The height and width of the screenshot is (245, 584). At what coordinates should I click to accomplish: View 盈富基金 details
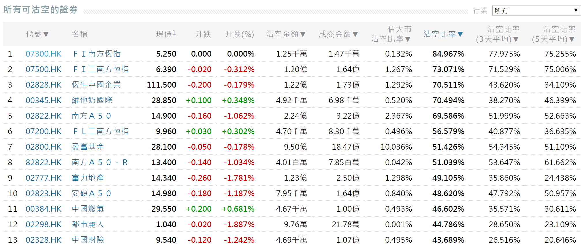point(88,147)
